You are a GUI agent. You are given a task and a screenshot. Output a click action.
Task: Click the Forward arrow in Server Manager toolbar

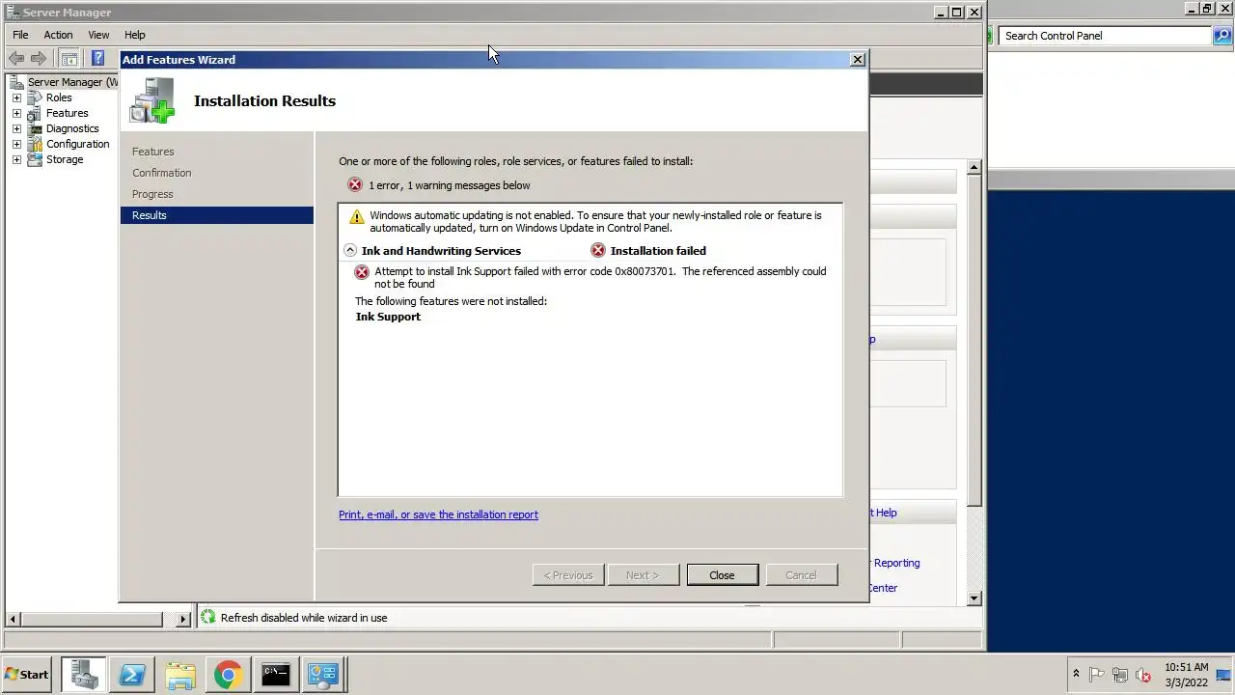(39, 59)
